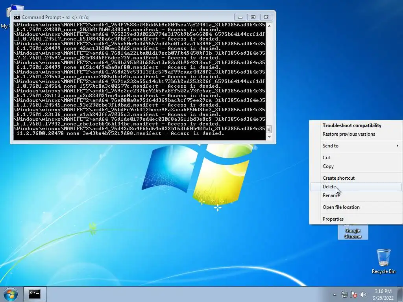Screen dimensions: 403x302
Task: Close the Command Prompt window
Action: click(x=266, y=17)
